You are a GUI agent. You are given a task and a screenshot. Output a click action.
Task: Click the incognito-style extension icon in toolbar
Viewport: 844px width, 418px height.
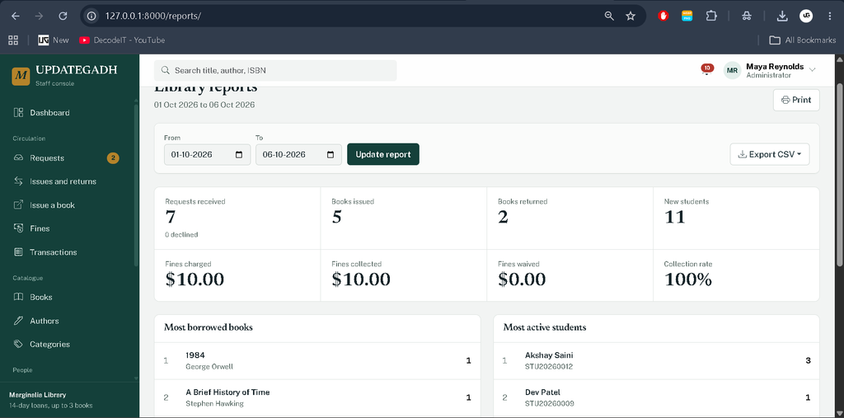[746, 16]
